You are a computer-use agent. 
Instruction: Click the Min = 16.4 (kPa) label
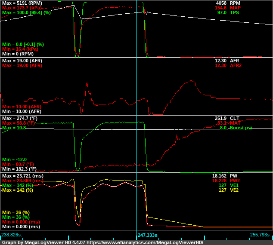click(17, 49)
